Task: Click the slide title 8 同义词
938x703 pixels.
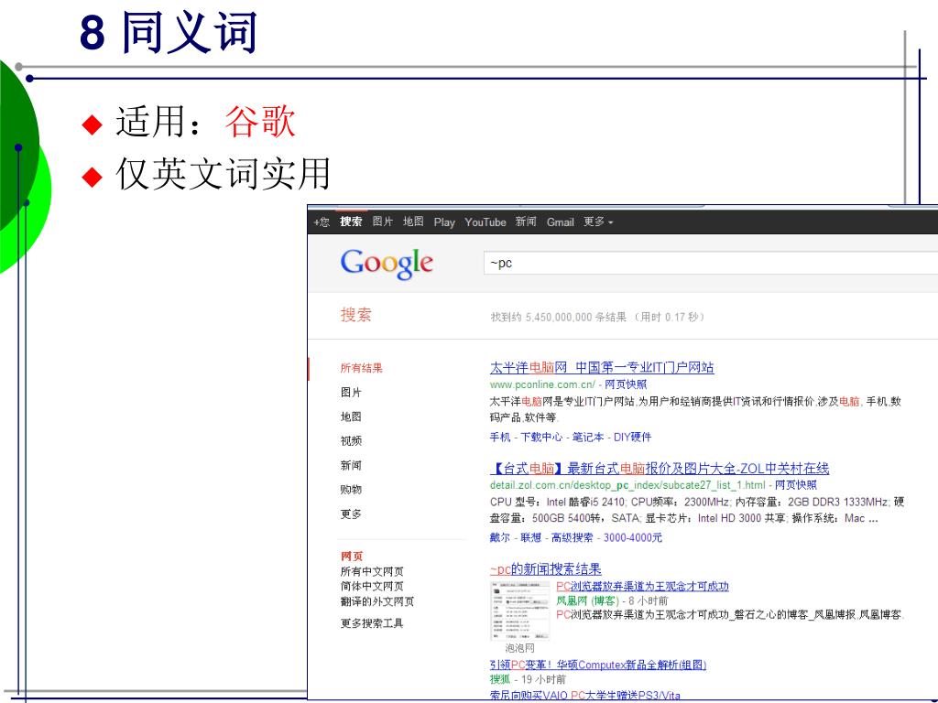Action: (169, 32)
